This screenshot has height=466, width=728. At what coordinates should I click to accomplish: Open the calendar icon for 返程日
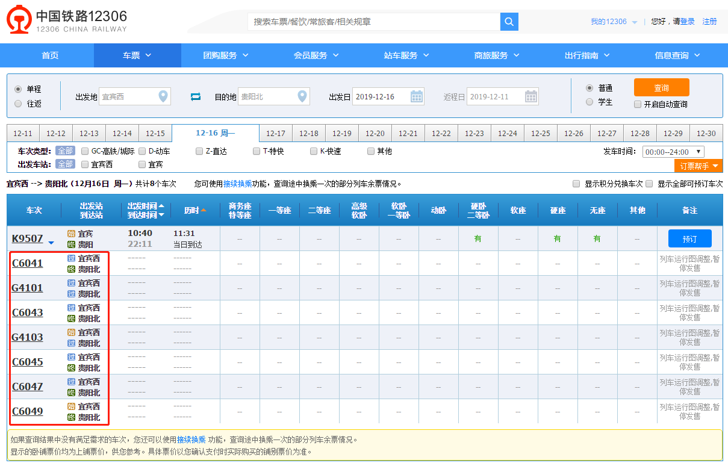click(x=531, y=96)
